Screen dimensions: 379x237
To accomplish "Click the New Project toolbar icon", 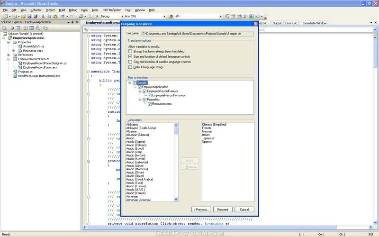I will [x=5, y=16].
